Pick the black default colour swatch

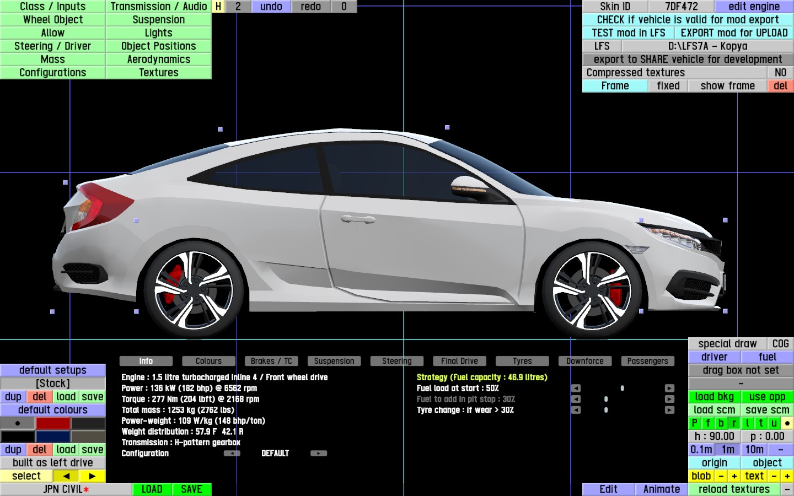click(x=18, y=436)
